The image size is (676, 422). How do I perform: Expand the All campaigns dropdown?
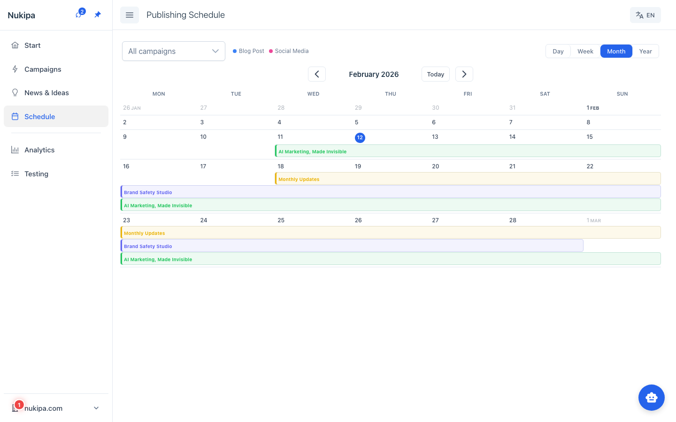coord(174,51)
